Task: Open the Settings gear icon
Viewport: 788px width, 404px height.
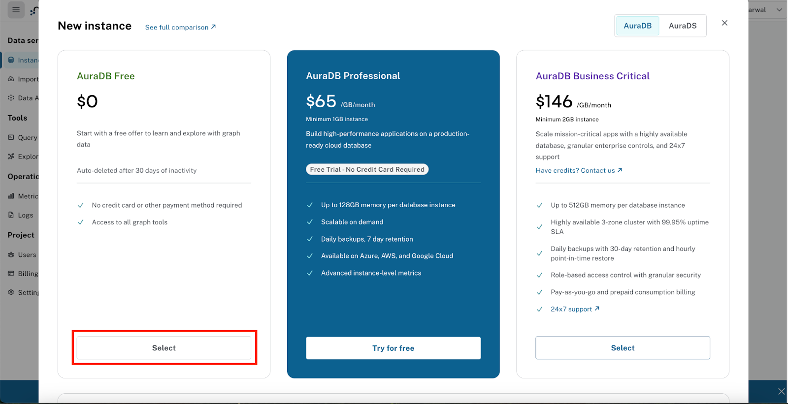Action: point(11,292)
